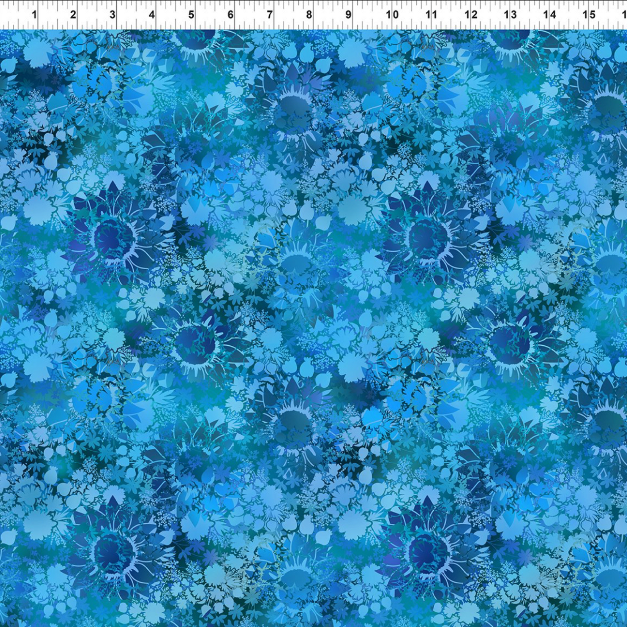Image resolution: width=627 pixels, height=627 pixels.
Task: Click the ruler number "2"
Action: [x=73, y=14]
